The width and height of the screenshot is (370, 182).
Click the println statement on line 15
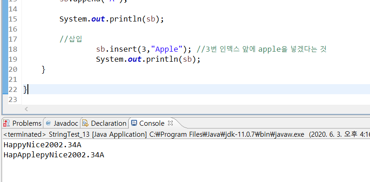pos(111,19)
